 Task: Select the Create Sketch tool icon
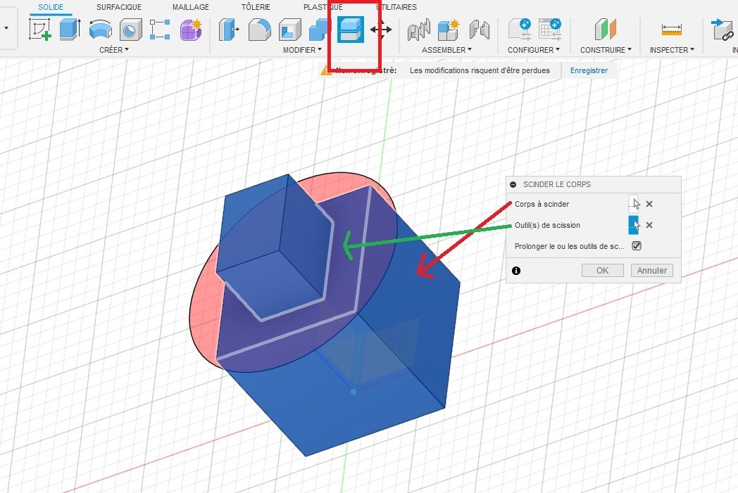tap(40, 29)
